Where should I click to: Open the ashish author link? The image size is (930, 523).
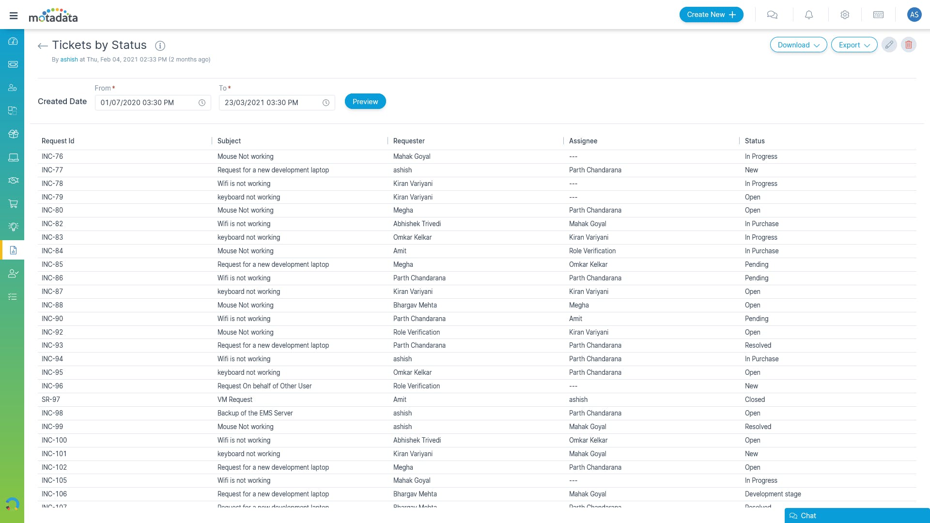point(69,60)
